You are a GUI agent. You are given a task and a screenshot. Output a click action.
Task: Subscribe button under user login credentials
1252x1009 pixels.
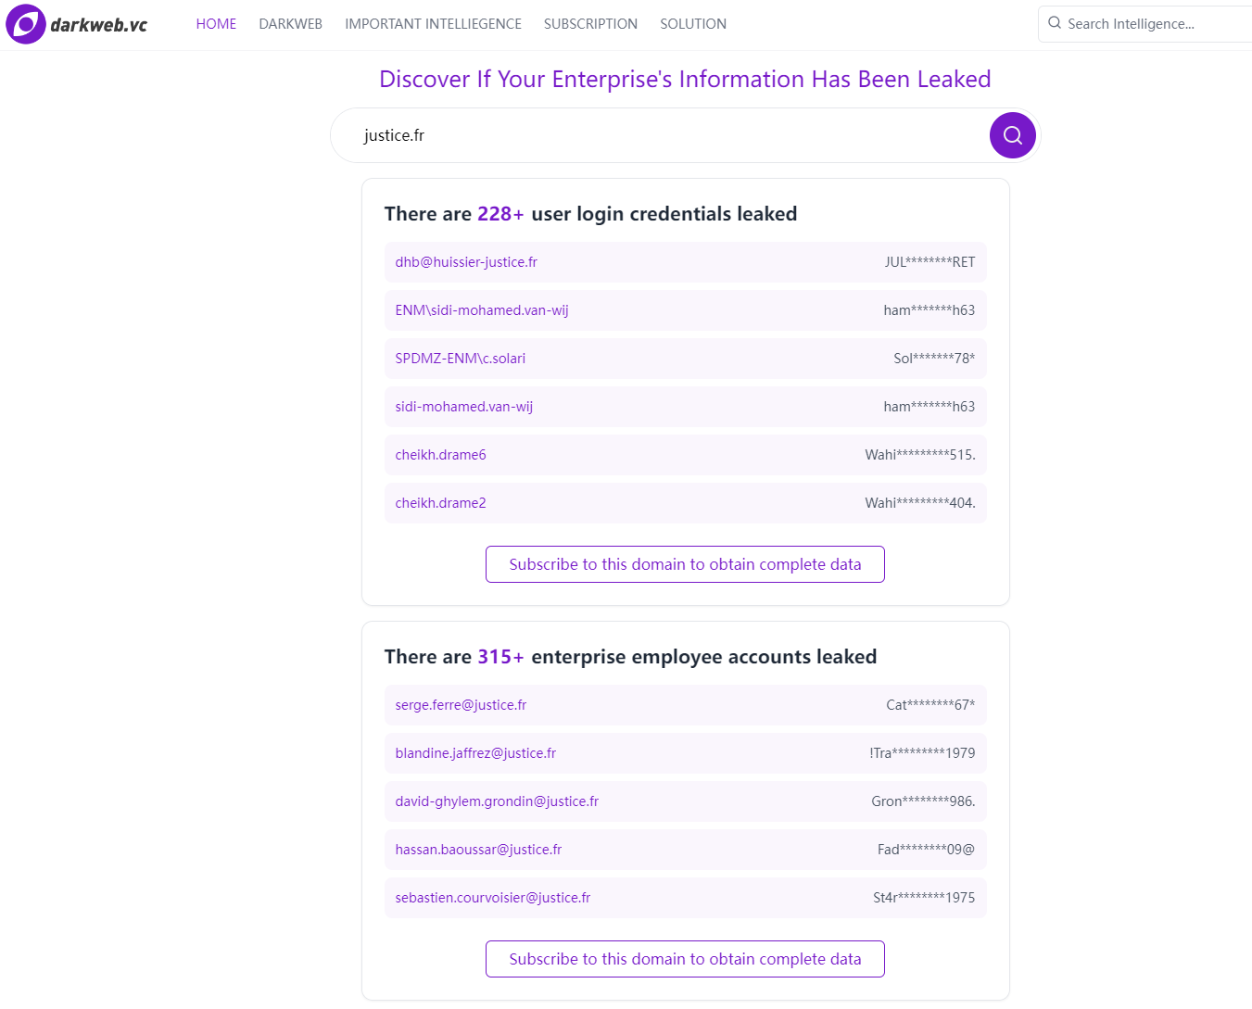(685, 564)
